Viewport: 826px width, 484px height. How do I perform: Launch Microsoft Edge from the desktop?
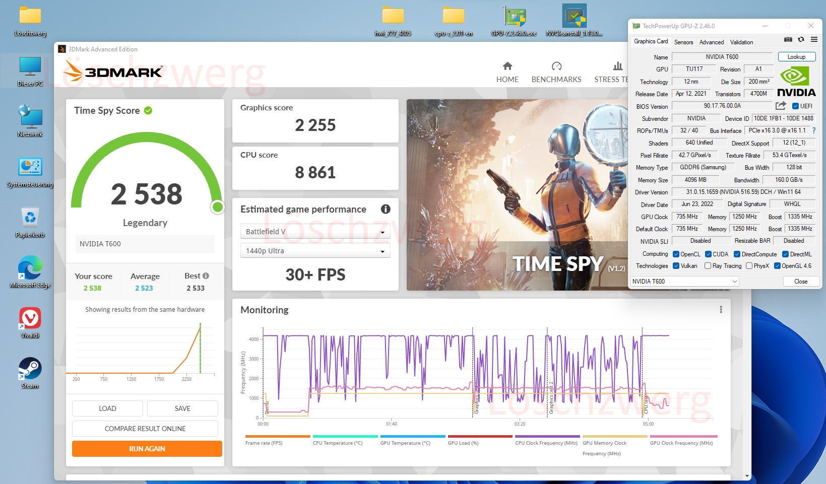[x=30, y=272]
